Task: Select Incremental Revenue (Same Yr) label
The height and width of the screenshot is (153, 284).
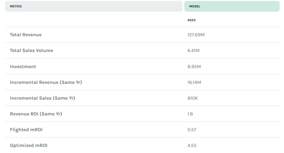Action: click(46, 83)
